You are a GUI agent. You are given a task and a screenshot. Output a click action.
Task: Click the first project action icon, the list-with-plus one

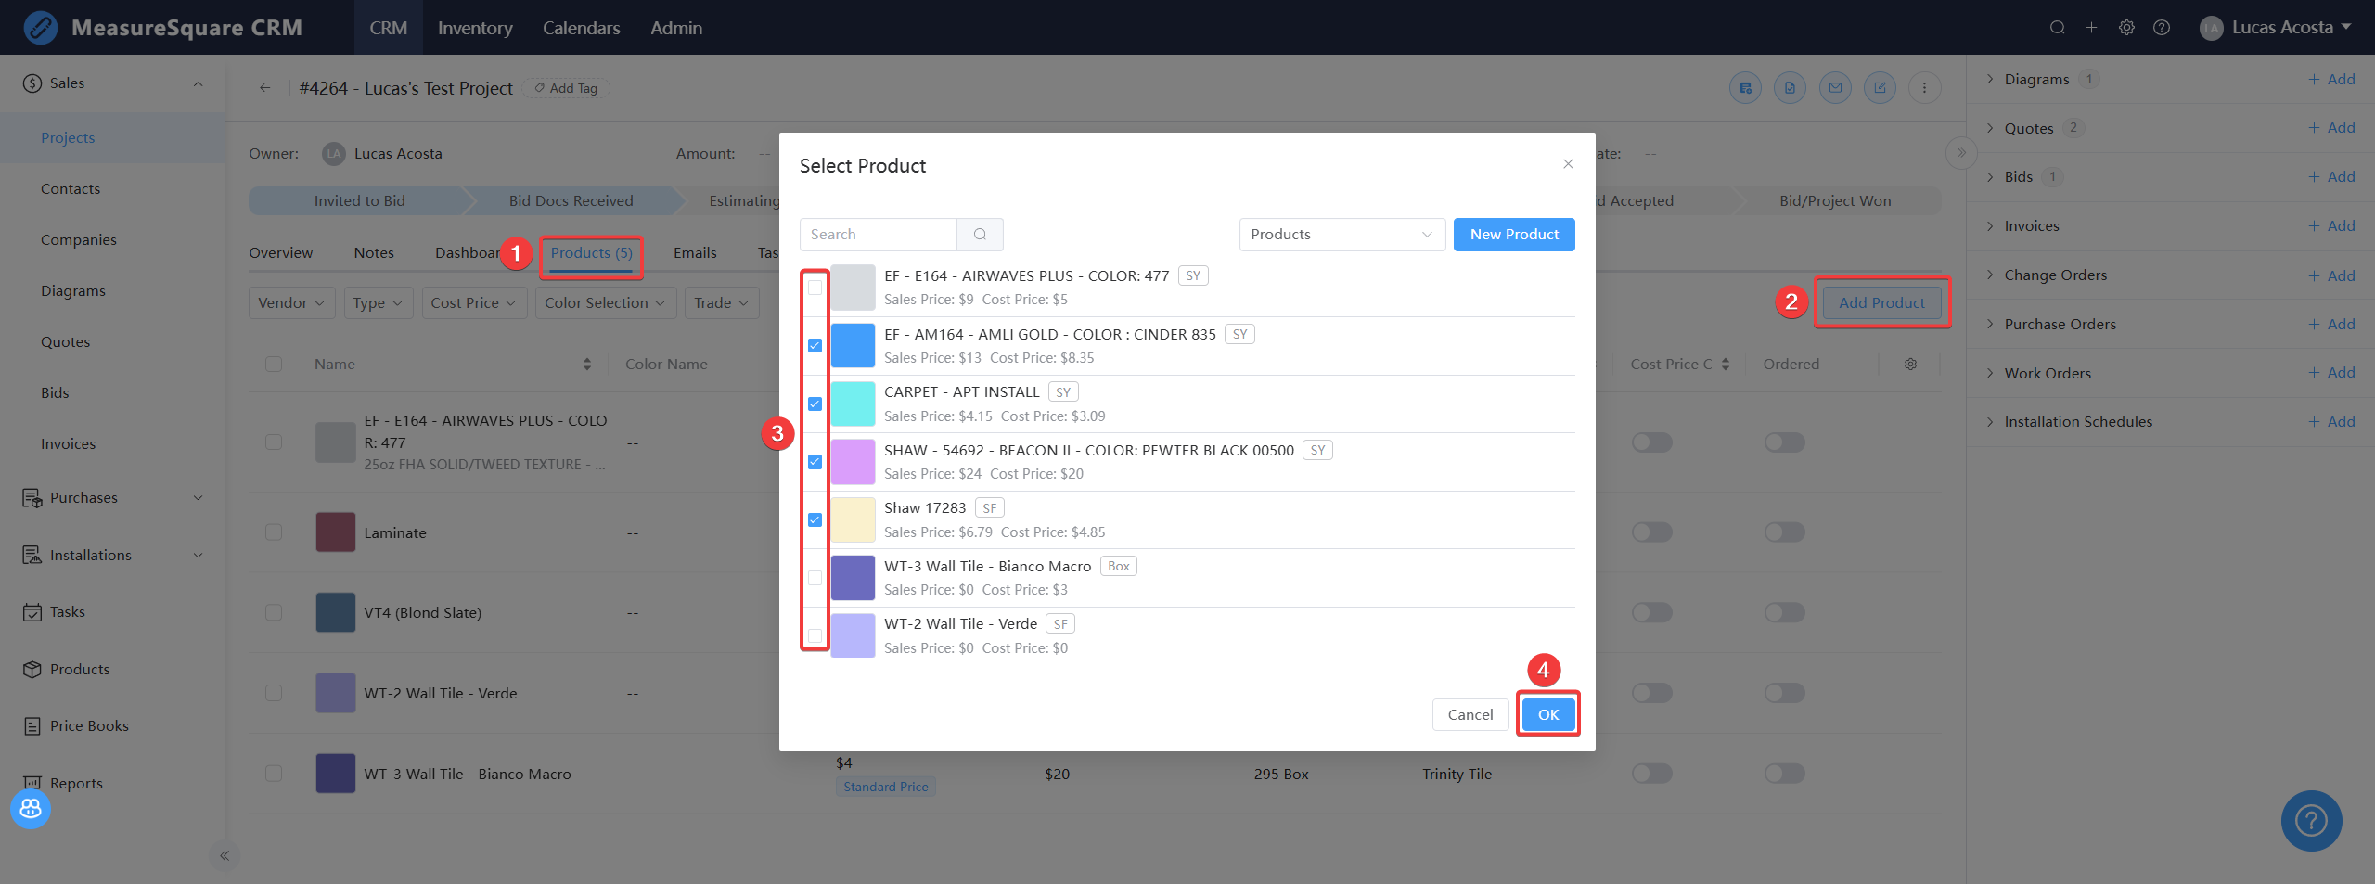pyautogui.click(x=1745, y=88)
